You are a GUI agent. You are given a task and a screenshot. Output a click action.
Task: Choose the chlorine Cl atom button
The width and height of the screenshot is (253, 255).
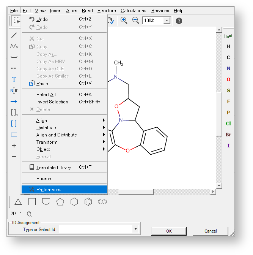click(x=228, y=124)
